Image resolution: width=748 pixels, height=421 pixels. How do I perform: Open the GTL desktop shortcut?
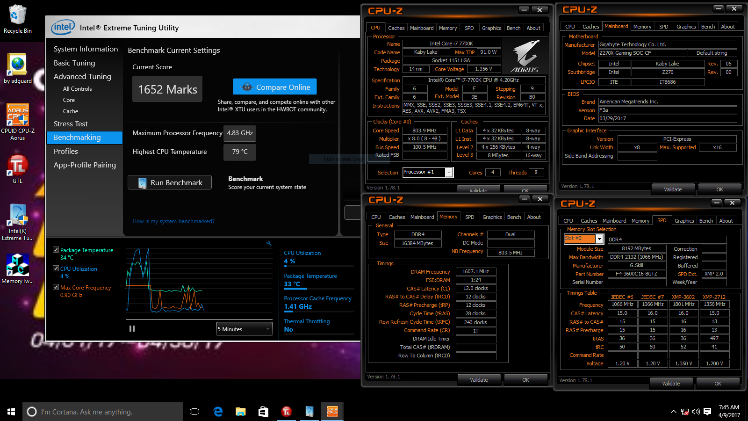pos(17,168)
